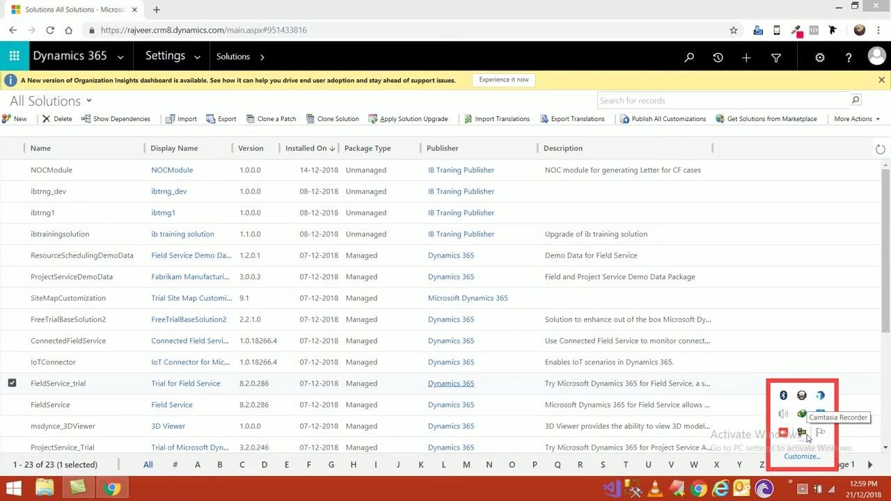
Task: Uncheck the FieldService_trial row checkbox
Action: click(x=12, y=383)
